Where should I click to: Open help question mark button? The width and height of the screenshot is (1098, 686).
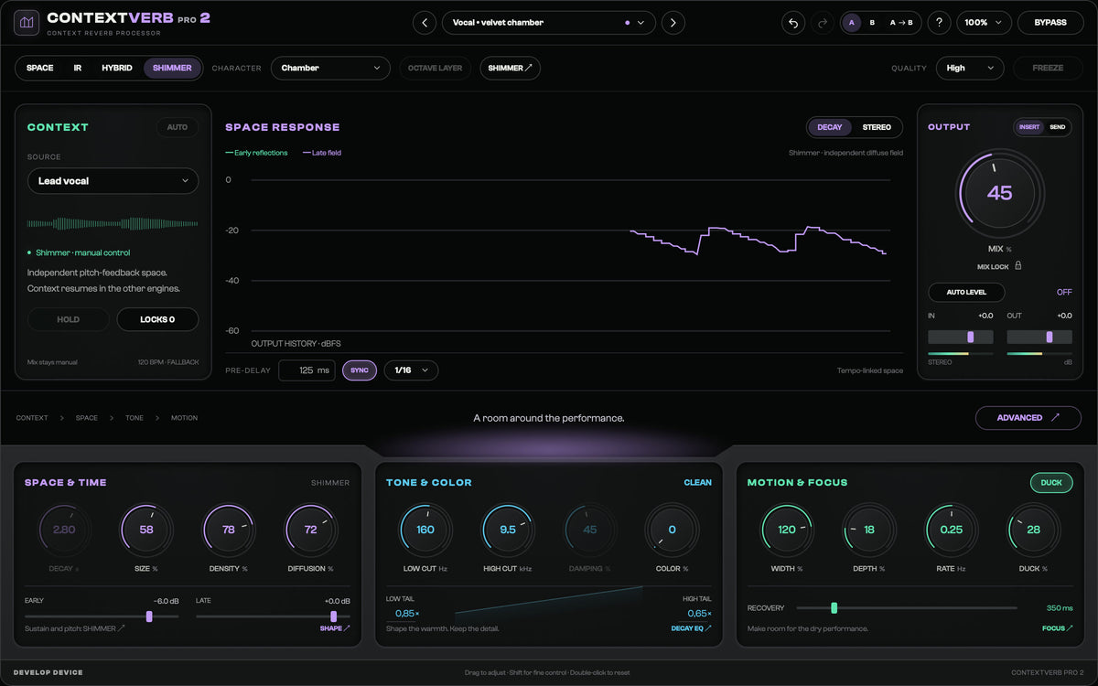click(939, 22)
